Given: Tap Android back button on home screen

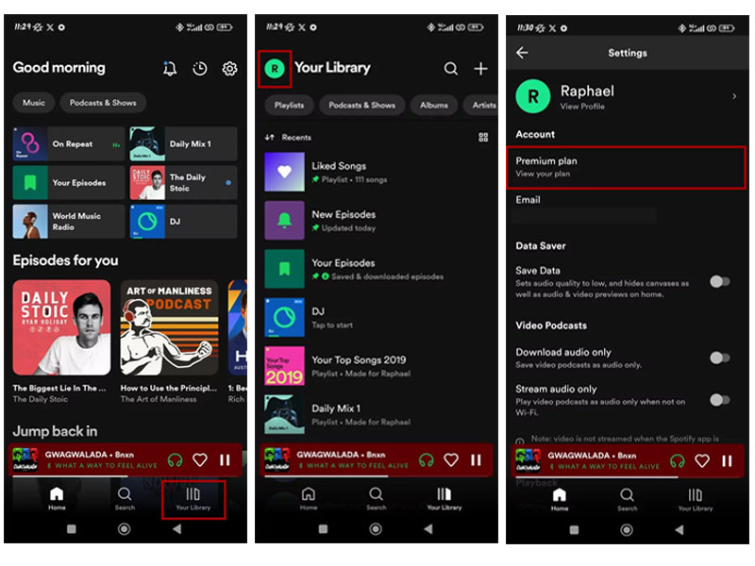Looking at the screenshot, I should pyautogui.click(x=177, y=529).
